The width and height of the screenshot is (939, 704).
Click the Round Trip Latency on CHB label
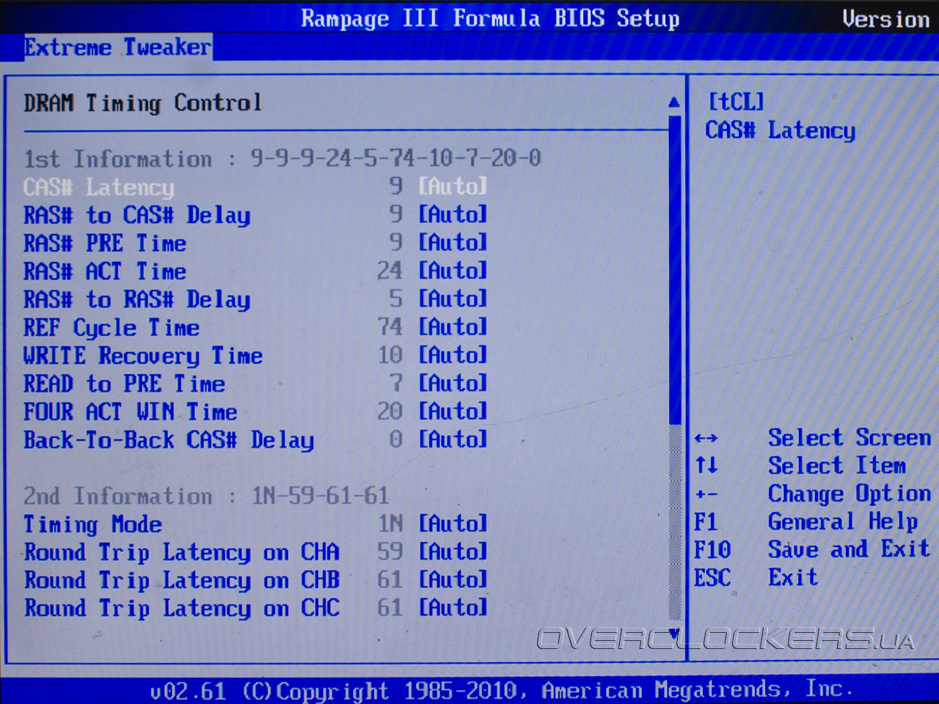point(182,580)
